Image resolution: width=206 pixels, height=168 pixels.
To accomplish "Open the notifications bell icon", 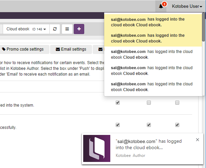I will tap(161, 6).
